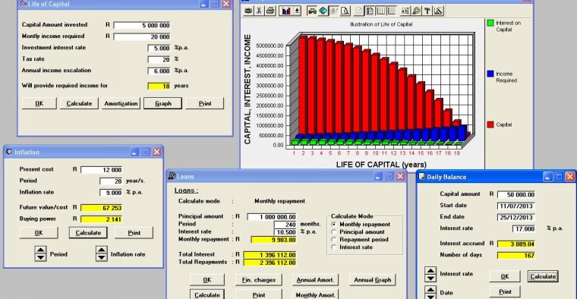Toggle vertical gridlines icon in chart toolbar
This screenshot has width=577, height=299.
pyautogui.click(x=381, y=11)
